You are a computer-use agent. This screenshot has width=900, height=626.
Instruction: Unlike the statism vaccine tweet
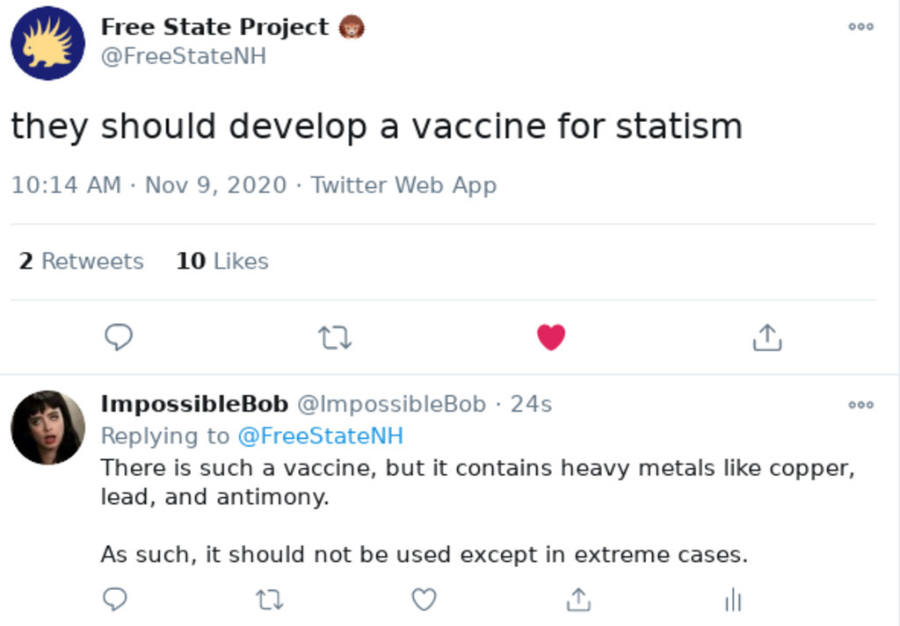[551, 337]
